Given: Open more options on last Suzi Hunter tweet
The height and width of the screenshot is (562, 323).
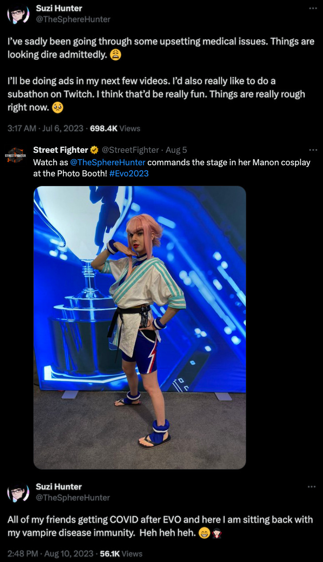Looking at the screenshot, I should click(312, 487).
